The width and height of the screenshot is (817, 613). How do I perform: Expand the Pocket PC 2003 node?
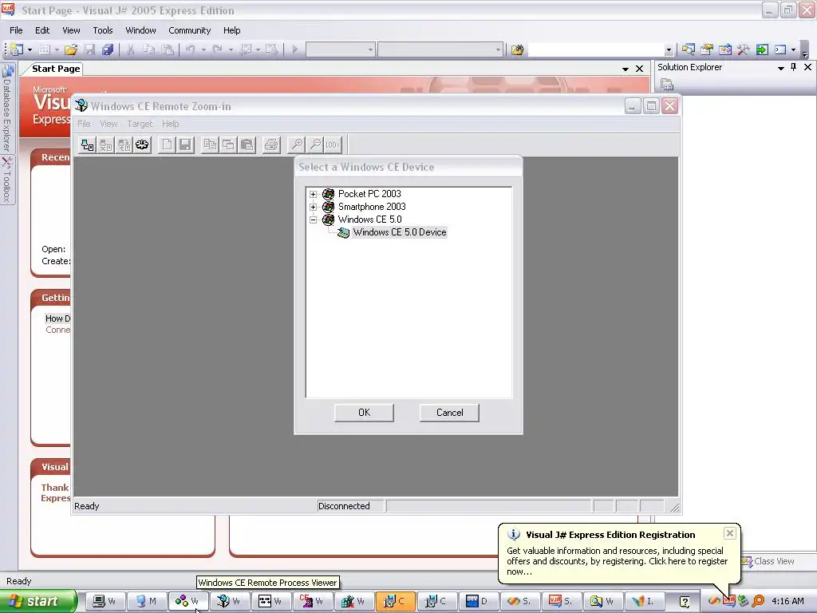point(313,194)
